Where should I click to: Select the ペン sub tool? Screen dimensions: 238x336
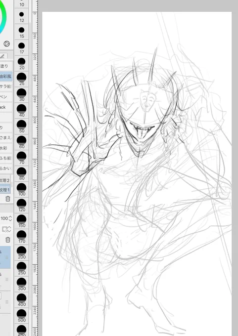point(6,97)
